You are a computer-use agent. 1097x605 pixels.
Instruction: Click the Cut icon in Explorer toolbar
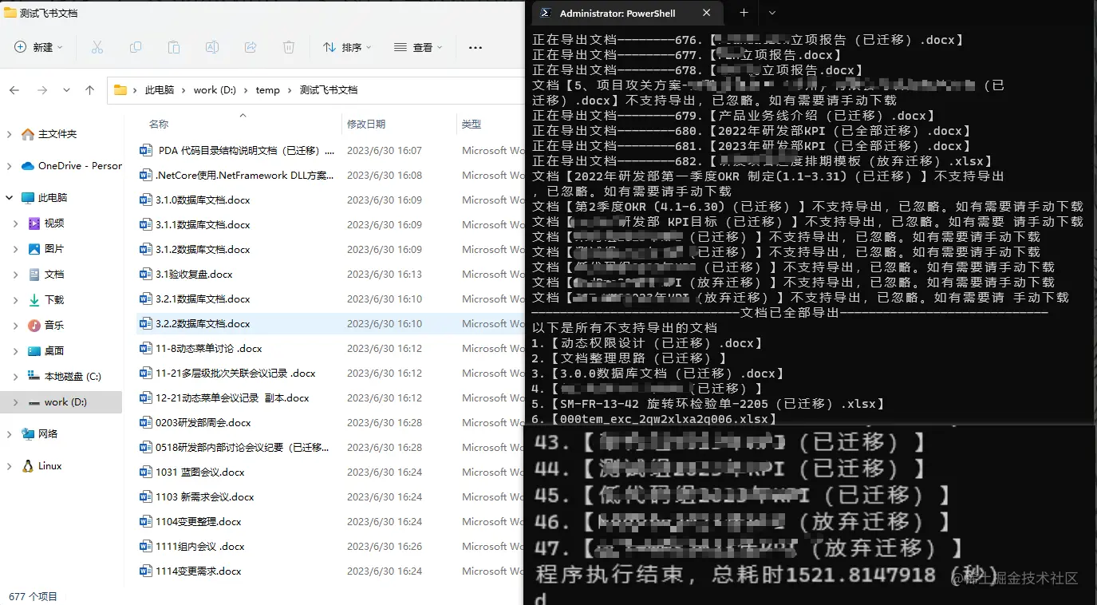98,48
